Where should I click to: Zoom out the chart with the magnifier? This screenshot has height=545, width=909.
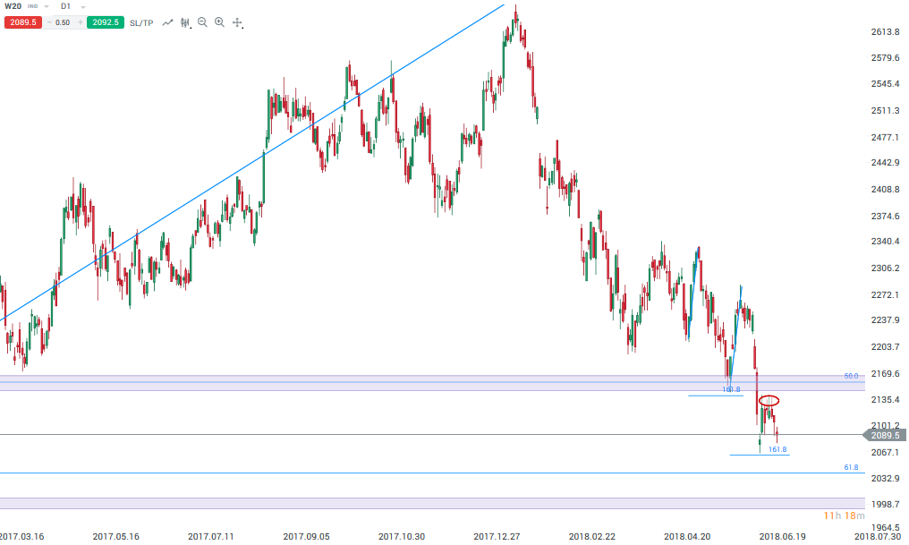pyautogui.click(x=202, y=22)
